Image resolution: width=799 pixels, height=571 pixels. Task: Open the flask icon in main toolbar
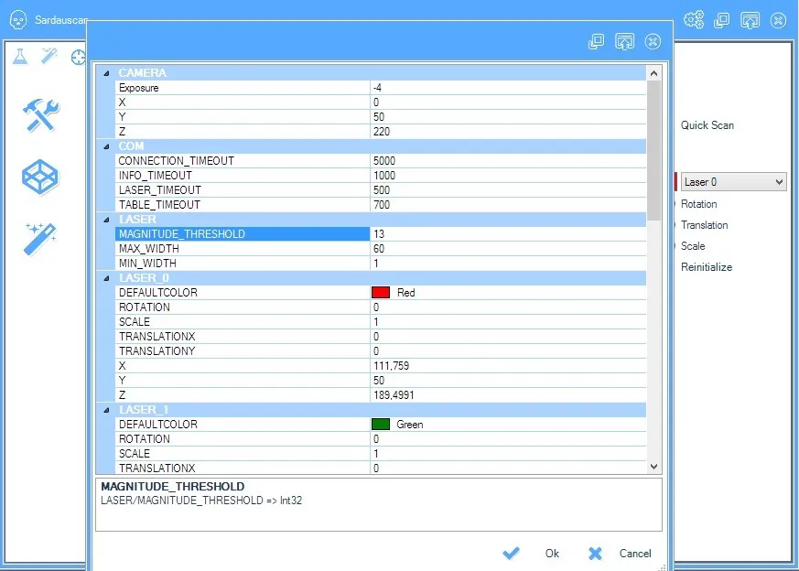20,56
